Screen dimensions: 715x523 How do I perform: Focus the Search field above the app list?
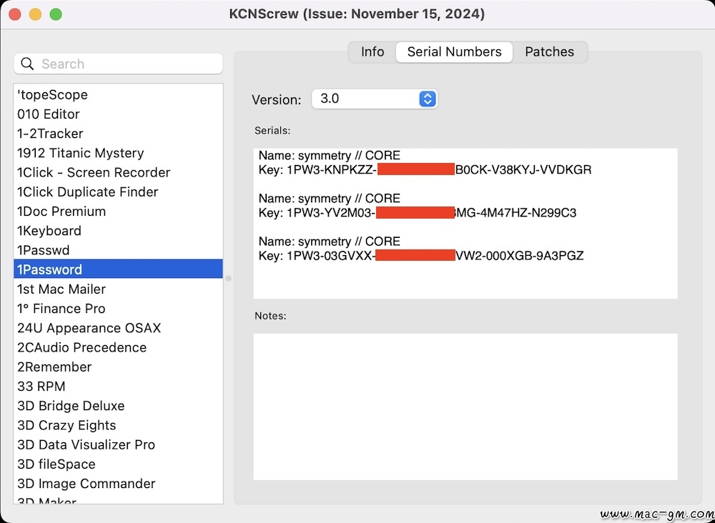[119, 64]
